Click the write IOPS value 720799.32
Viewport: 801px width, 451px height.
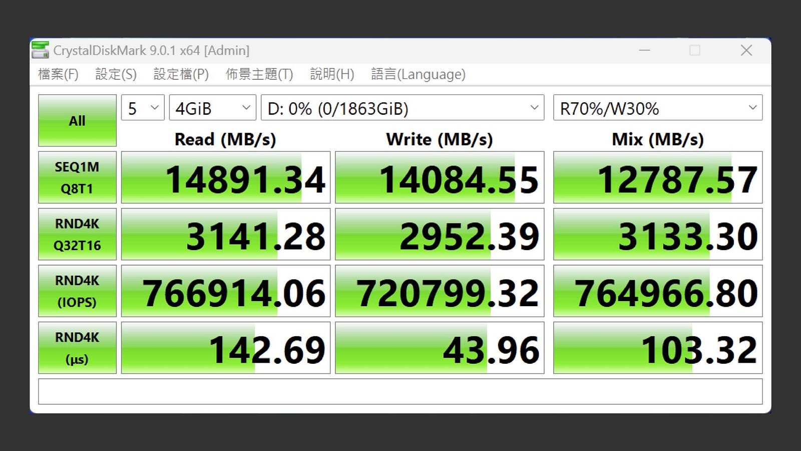[x=440, y=291]
